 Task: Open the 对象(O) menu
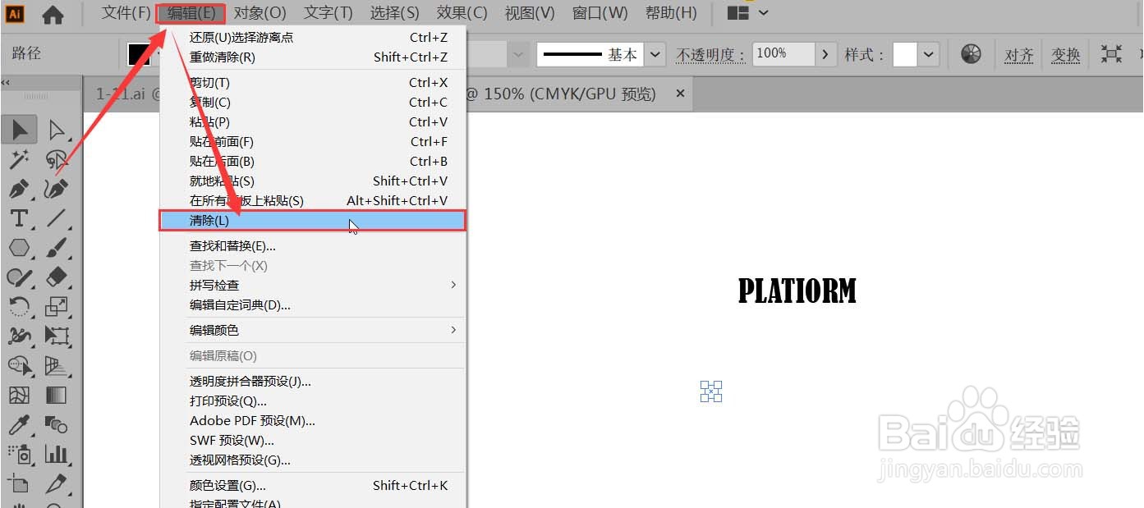click(260, 13)
